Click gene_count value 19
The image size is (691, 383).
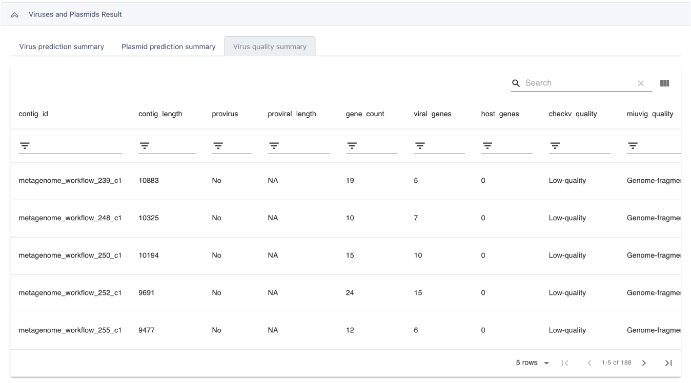pyautogui.click(x=350, y=181)
